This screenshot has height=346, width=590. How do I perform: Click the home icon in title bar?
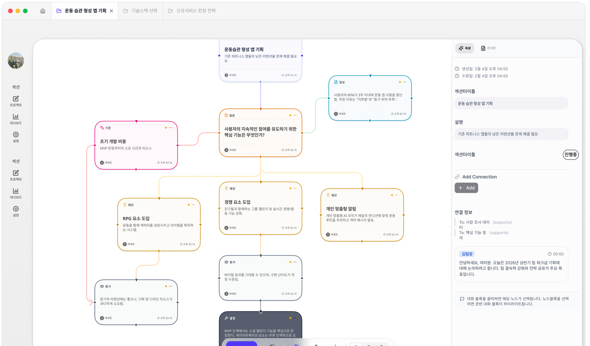43,11
